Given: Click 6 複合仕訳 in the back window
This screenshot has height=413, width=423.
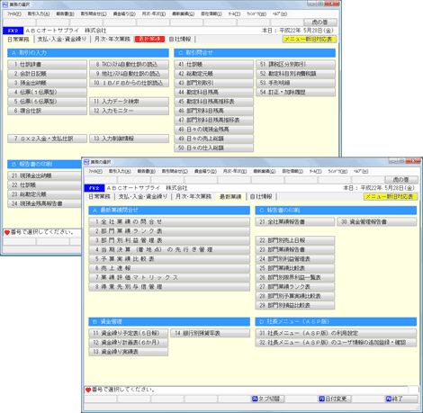Looking at the screenshot, I should (48, 111).
